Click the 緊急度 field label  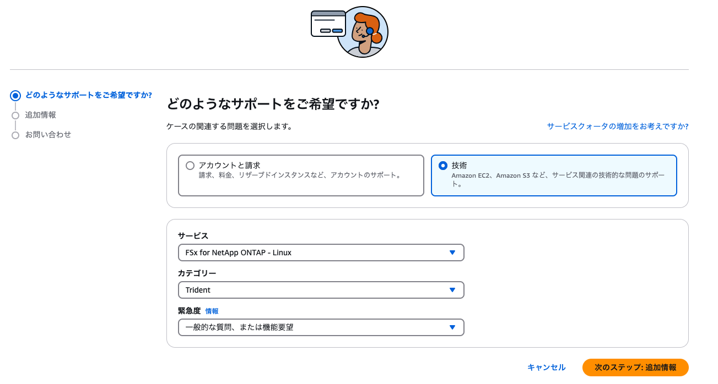pyautogui.click(x=190, y=311)
